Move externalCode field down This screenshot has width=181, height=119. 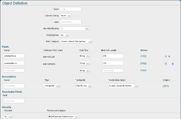[169, 56]
